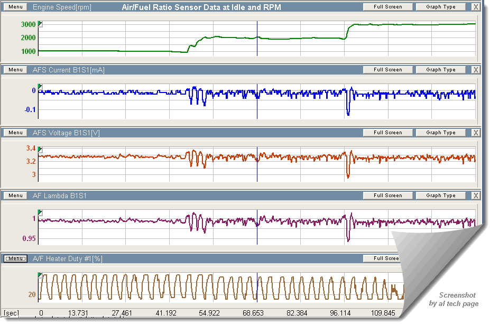The width and height of the screenshot is (490, 324).
Task: Expand Engine Speed graph to Full Screen
Action: pyautogui.click(x=387, y=7)
